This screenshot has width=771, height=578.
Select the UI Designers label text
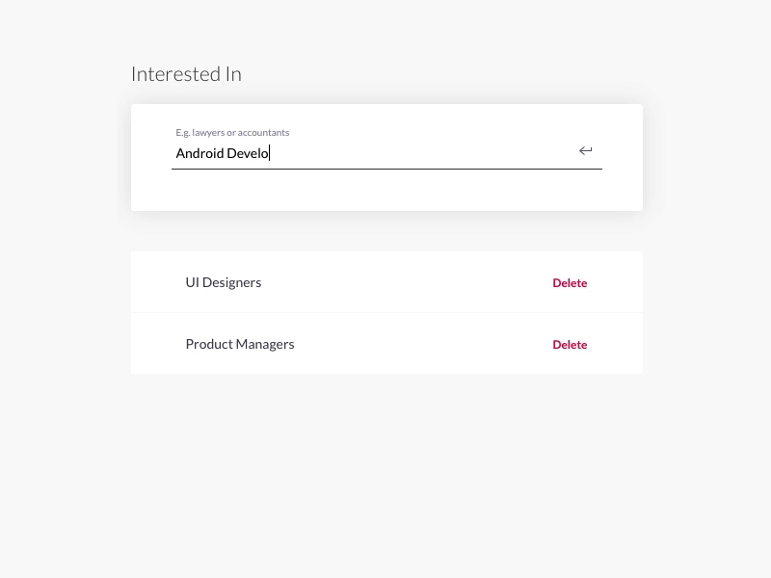point(224,282)
